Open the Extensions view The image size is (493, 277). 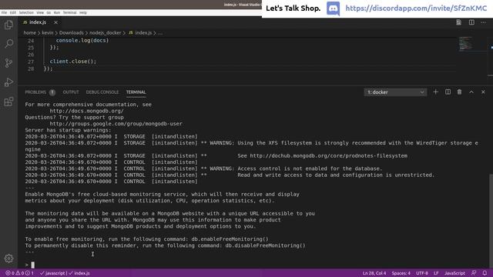coord(8,102)
